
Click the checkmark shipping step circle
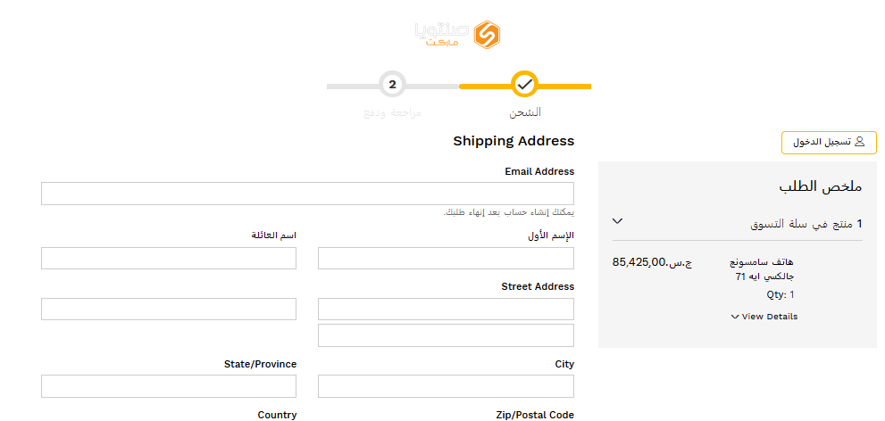click(525, 85)
